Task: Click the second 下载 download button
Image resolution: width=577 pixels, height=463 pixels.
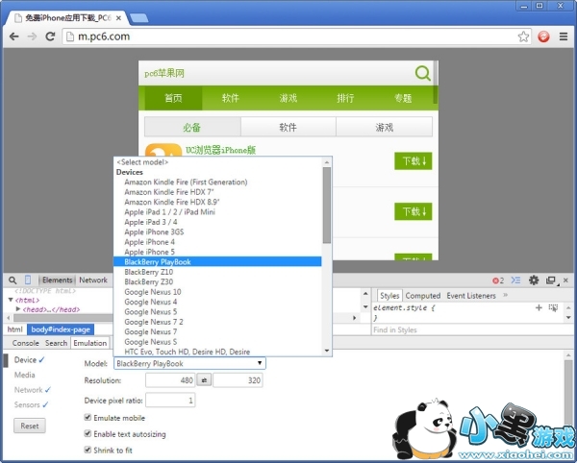Action: tap(414, 211)
